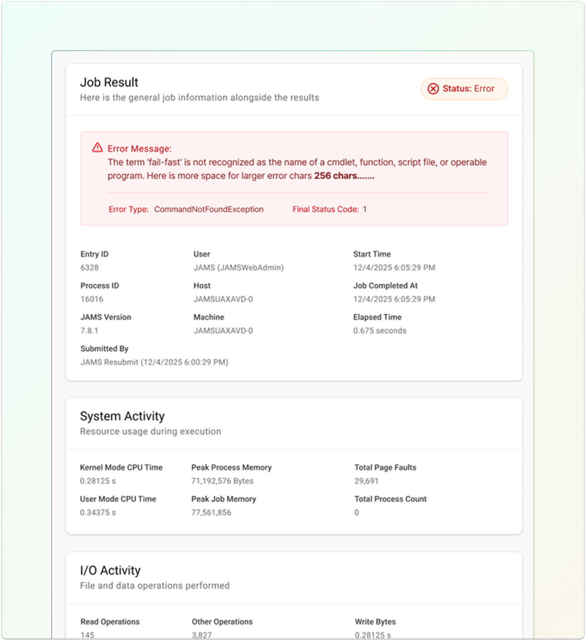Image resolution: width=586 pixels, height=641 pixels.
Task: Click the 'Machine' field label
Action: (x=209, y=317)
